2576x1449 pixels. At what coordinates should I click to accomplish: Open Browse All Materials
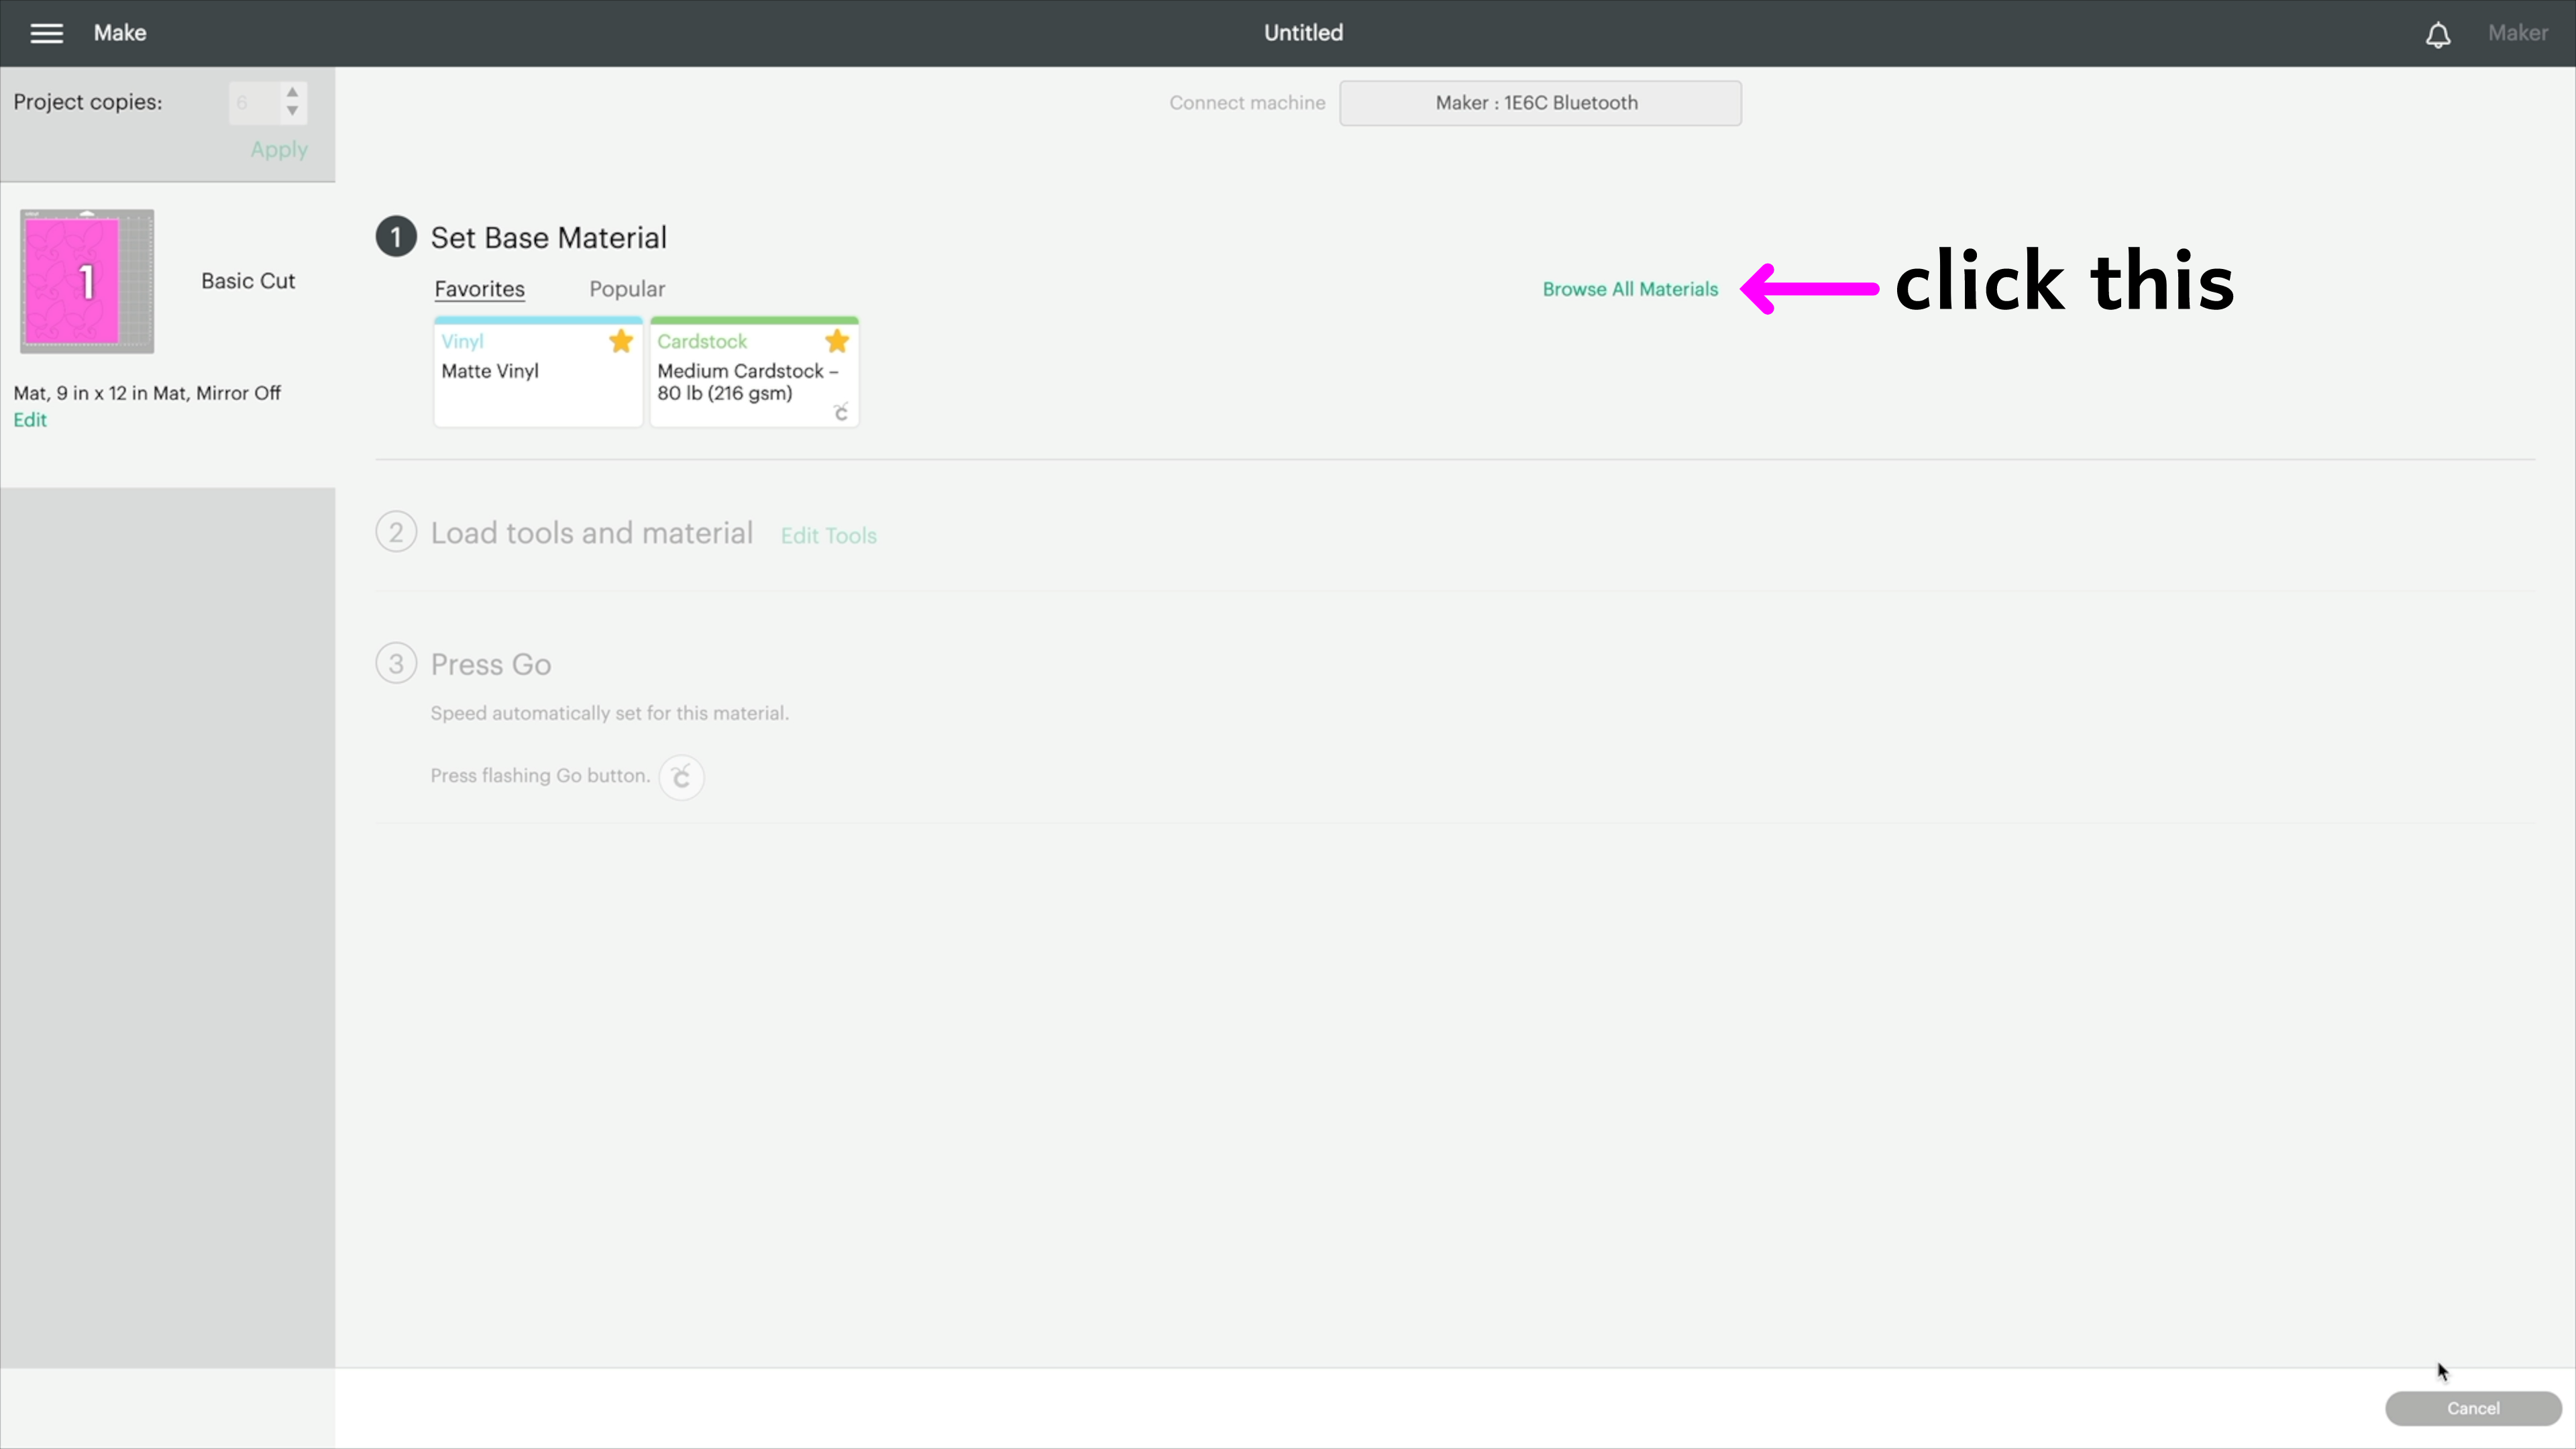pyautogui.click(x=1629, y=288)
